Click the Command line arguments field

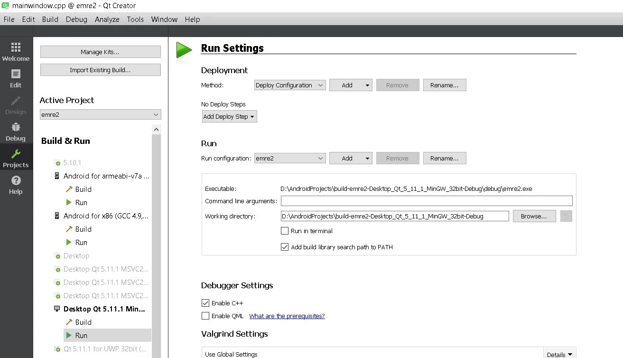point(427,201)
